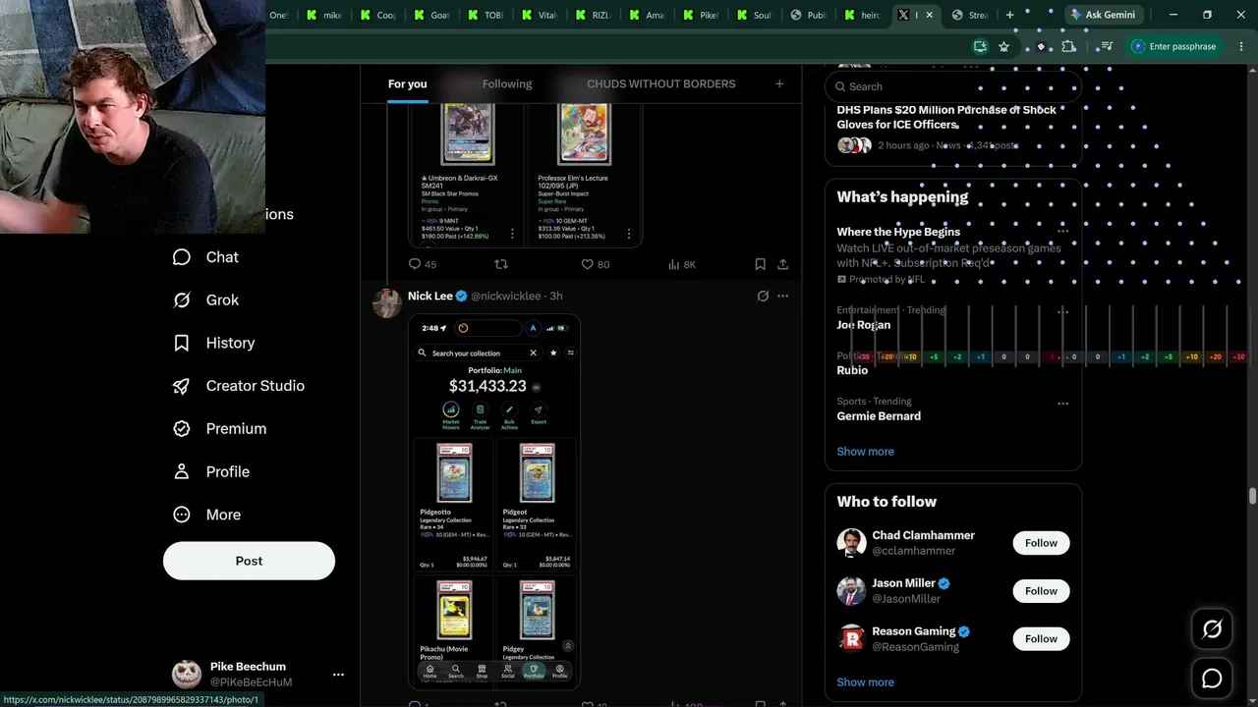Screen dimensions: 1258x707
Task: Click the Enter passphrase profile button
Action: (1173, 46)
